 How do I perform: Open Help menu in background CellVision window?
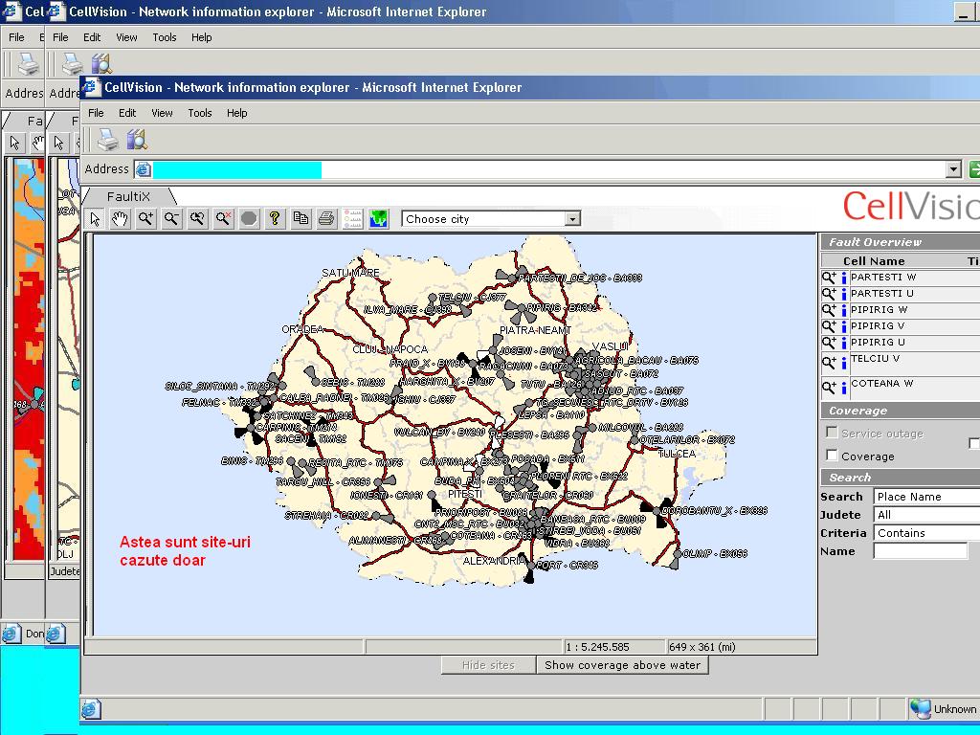tap(201, 37)
